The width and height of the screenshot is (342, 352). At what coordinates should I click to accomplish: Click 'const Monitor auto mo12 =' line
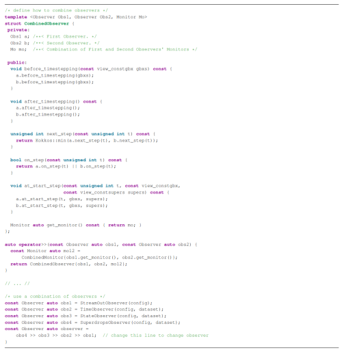45,251
